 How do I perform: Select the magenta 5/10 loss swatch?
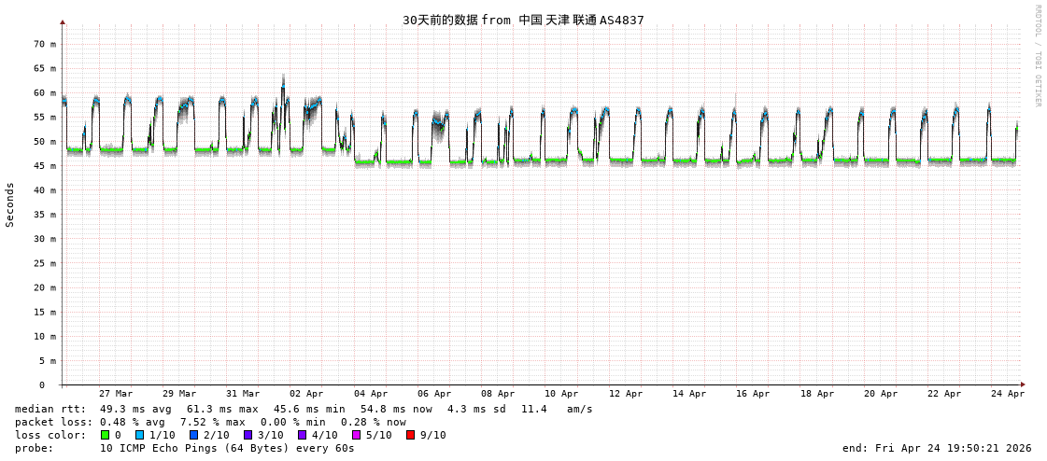coord(356,435)
